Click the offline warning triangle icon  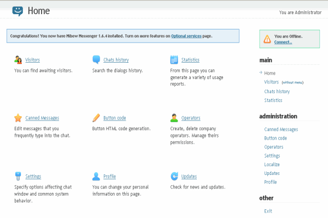[x=267, y=39]
